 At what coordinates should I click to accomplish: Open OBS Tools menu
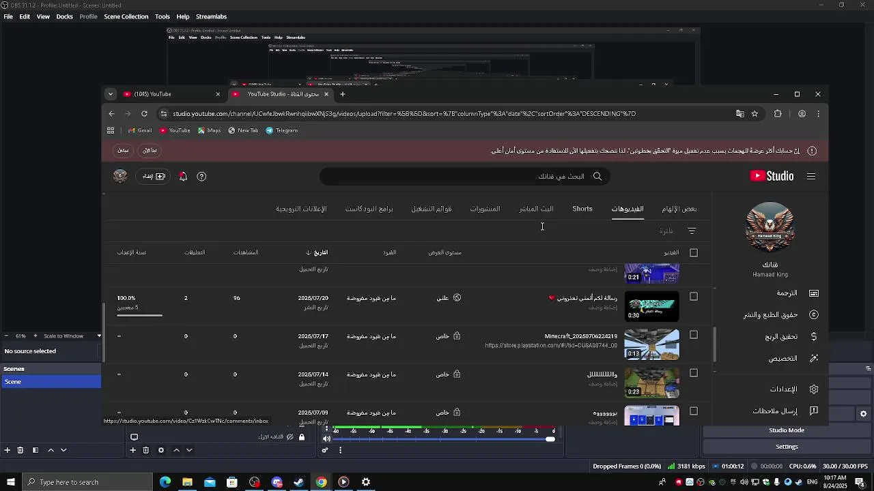163,16
